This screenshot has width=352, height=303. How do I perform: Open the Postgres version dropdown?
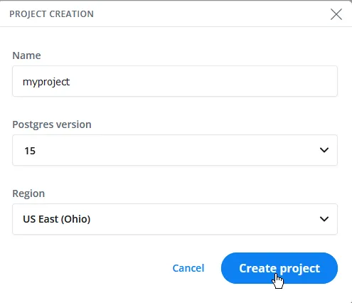point(175,150)
